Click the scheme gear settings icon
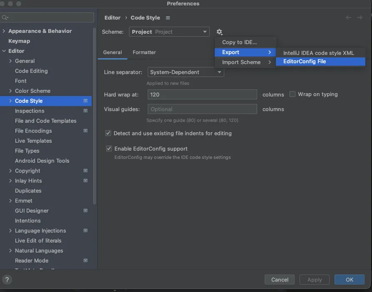 [x=219, y=32]
